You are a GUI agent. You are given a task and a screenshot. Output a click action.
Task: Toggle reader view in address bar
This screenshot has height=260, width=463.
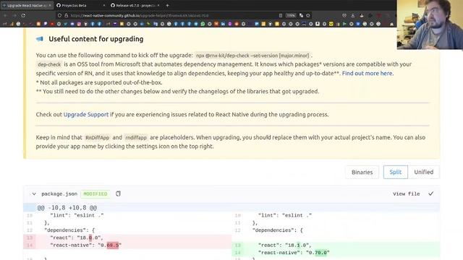tap(281, 15)
